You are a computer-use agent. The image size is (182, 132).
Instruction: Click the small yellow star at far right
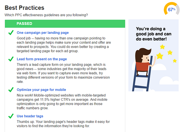click(x=175, y=61)
